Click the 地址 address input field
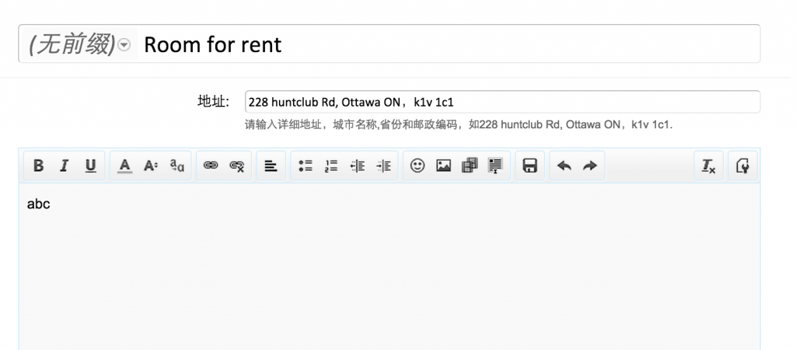The image size is (796, 350). [501, 102]
